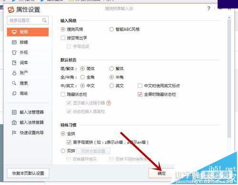
Task: Select 英文 default language
Action: [111, 86]
